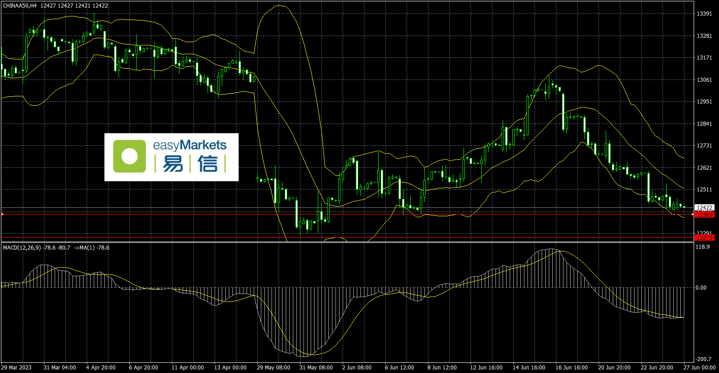Click the 12621 price axis label

click(704, 168)
